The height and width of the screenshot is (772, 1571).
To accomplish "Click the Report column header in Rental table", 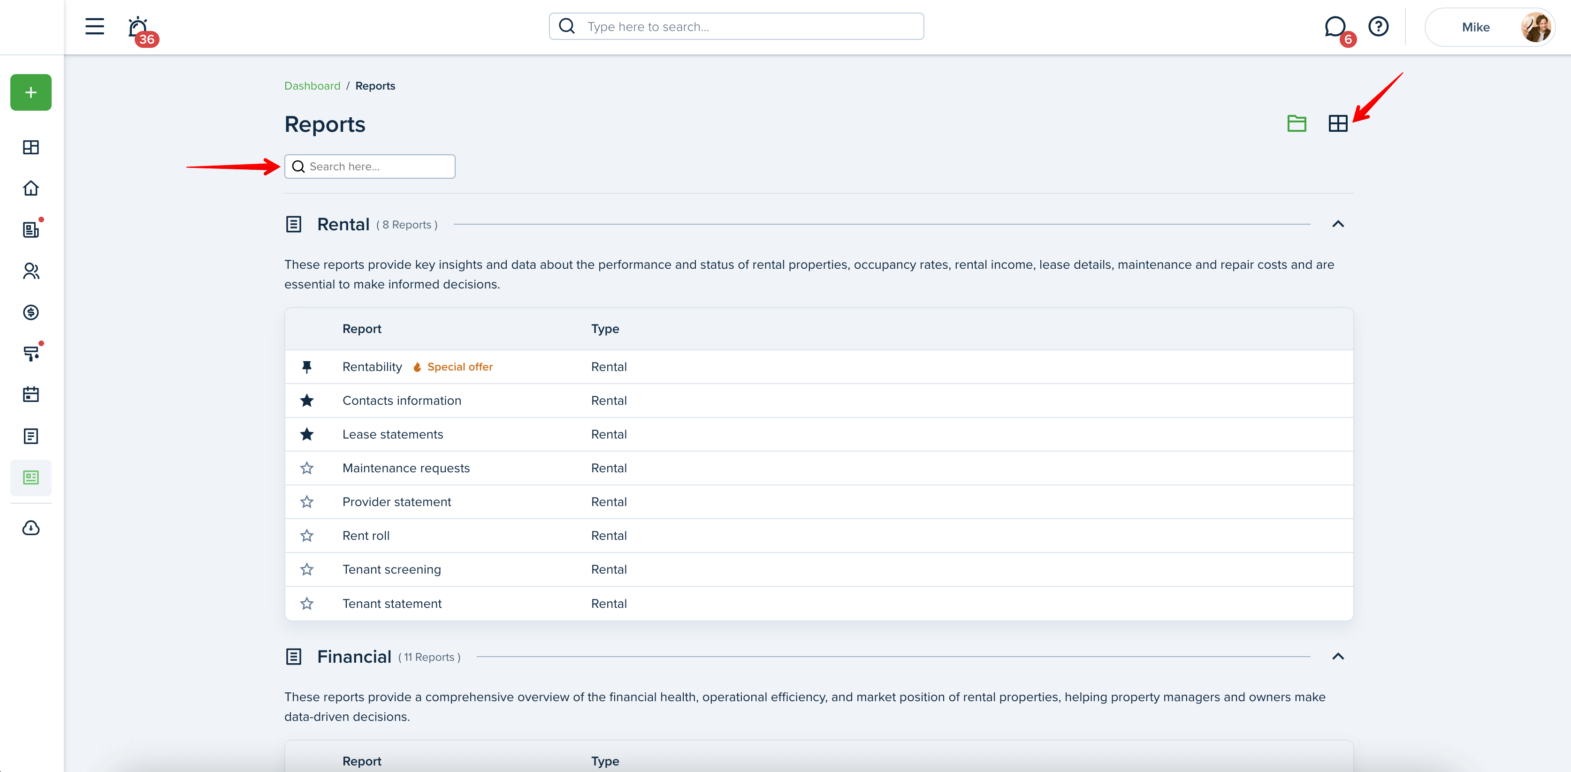I will click(x=362, y=329).
